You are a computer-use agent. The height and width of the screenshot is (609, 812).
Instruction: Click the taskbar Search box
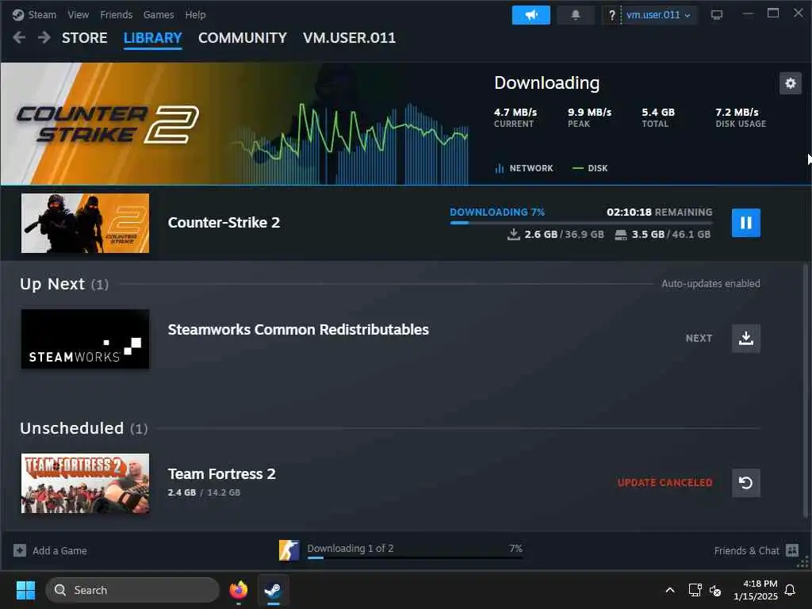[132, 590]
